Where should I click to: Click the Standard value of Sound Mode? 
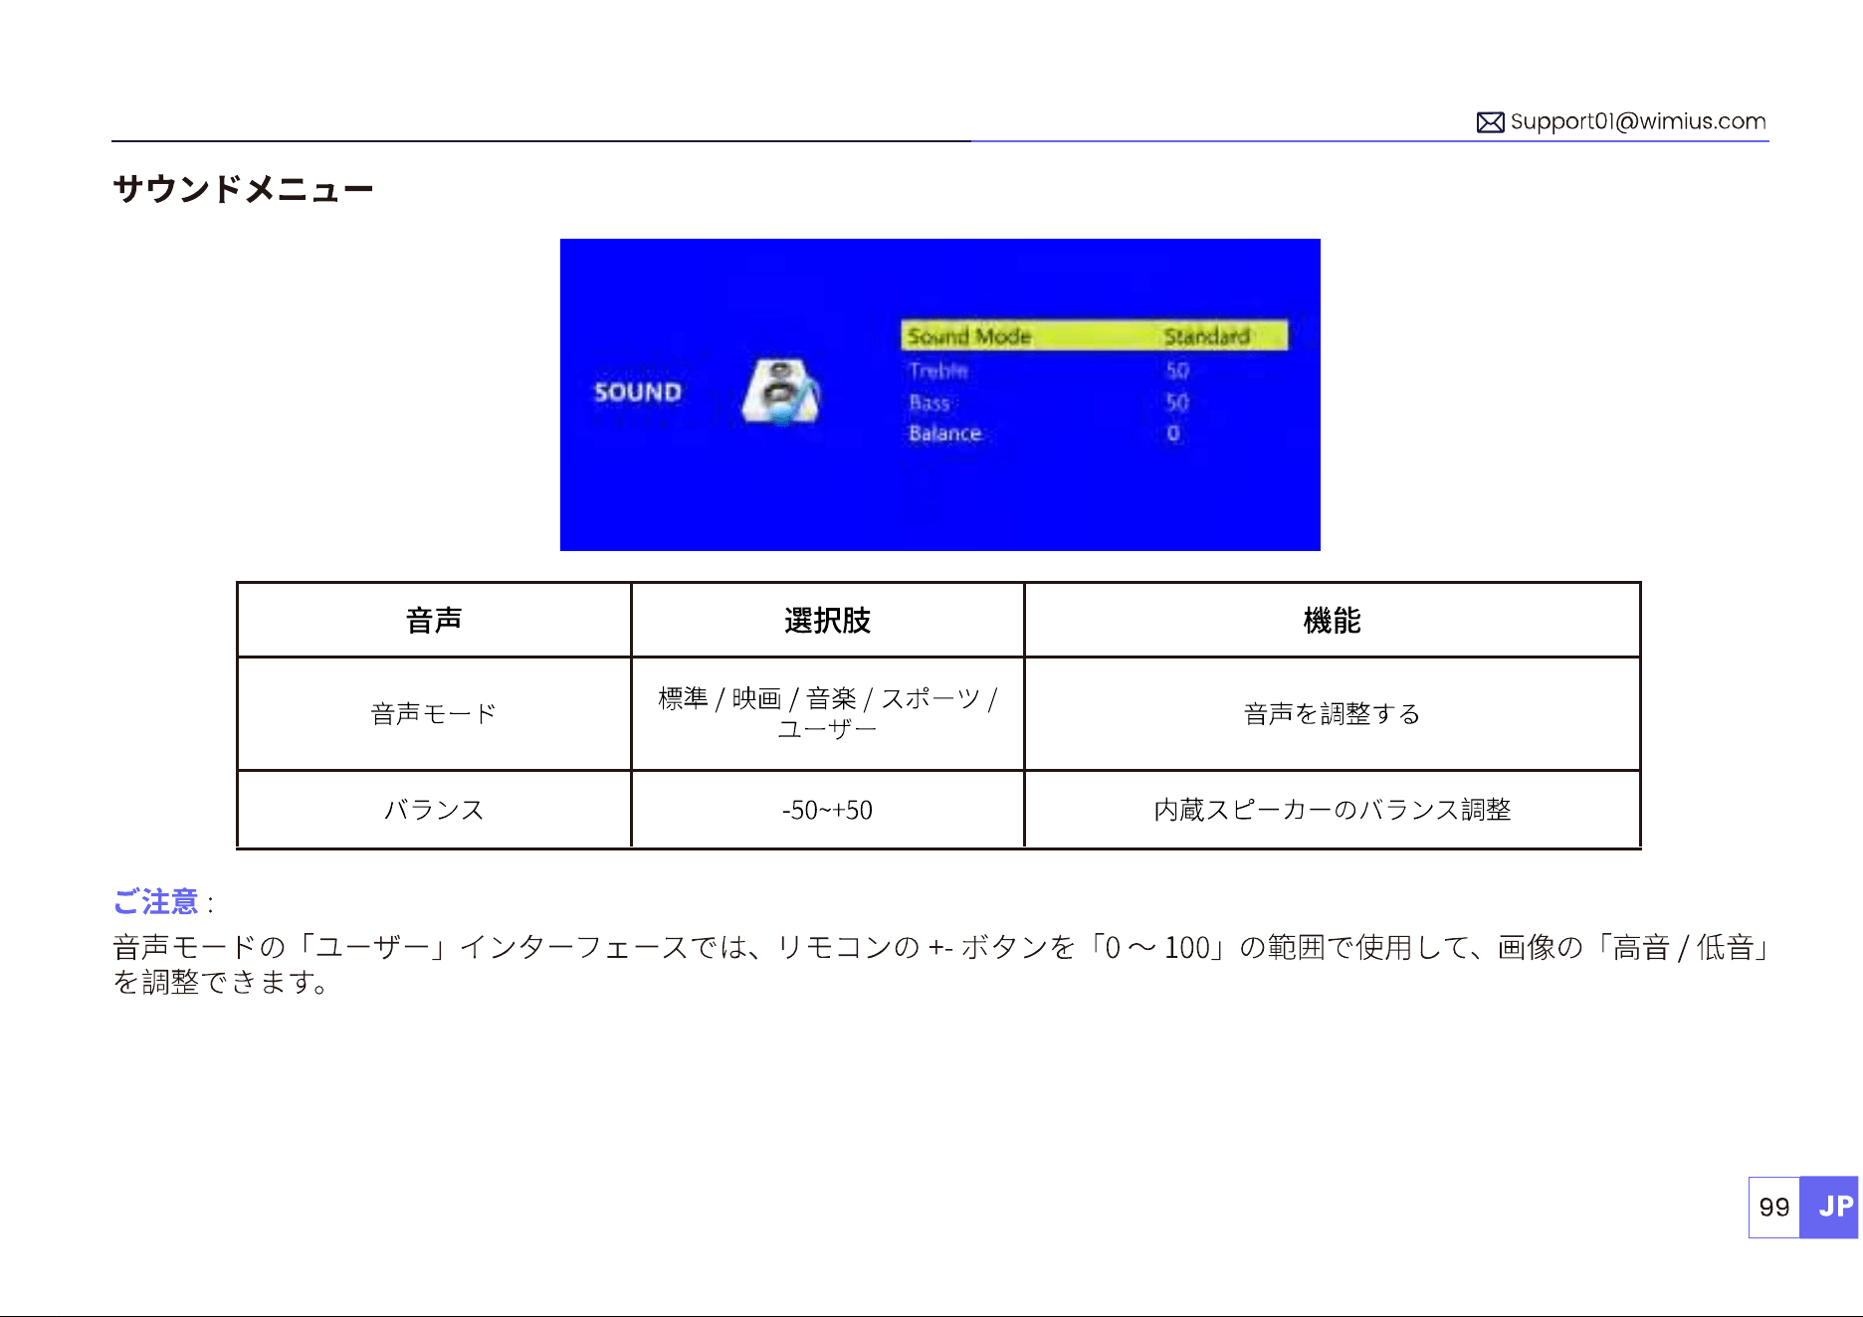point(1207,336)
